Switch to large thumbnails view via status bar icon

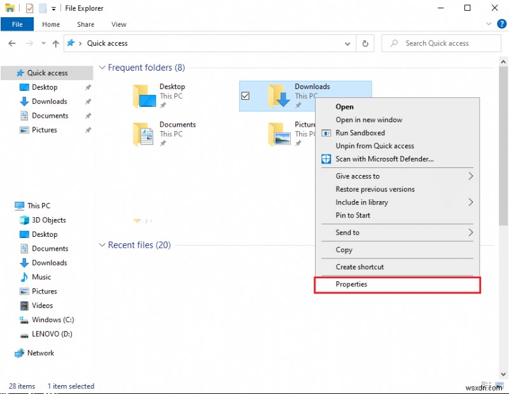[500, 384]
